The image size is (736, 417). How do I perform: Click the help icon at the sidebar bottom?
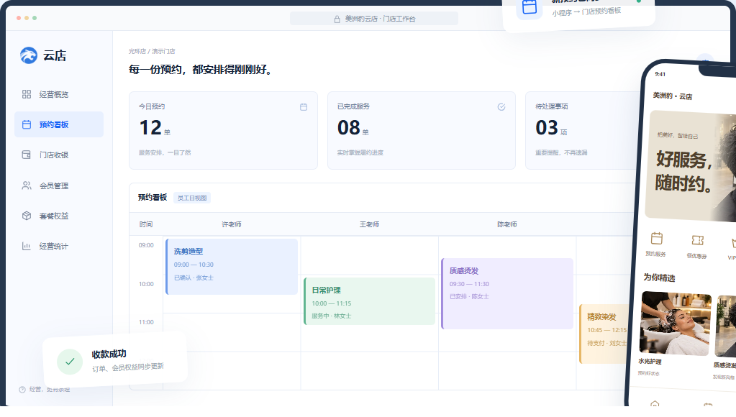[x=22, y=390]
